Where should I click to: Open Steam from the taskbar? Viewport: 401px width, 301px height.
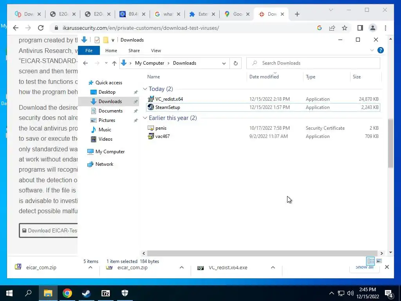[x=86, y=293]
